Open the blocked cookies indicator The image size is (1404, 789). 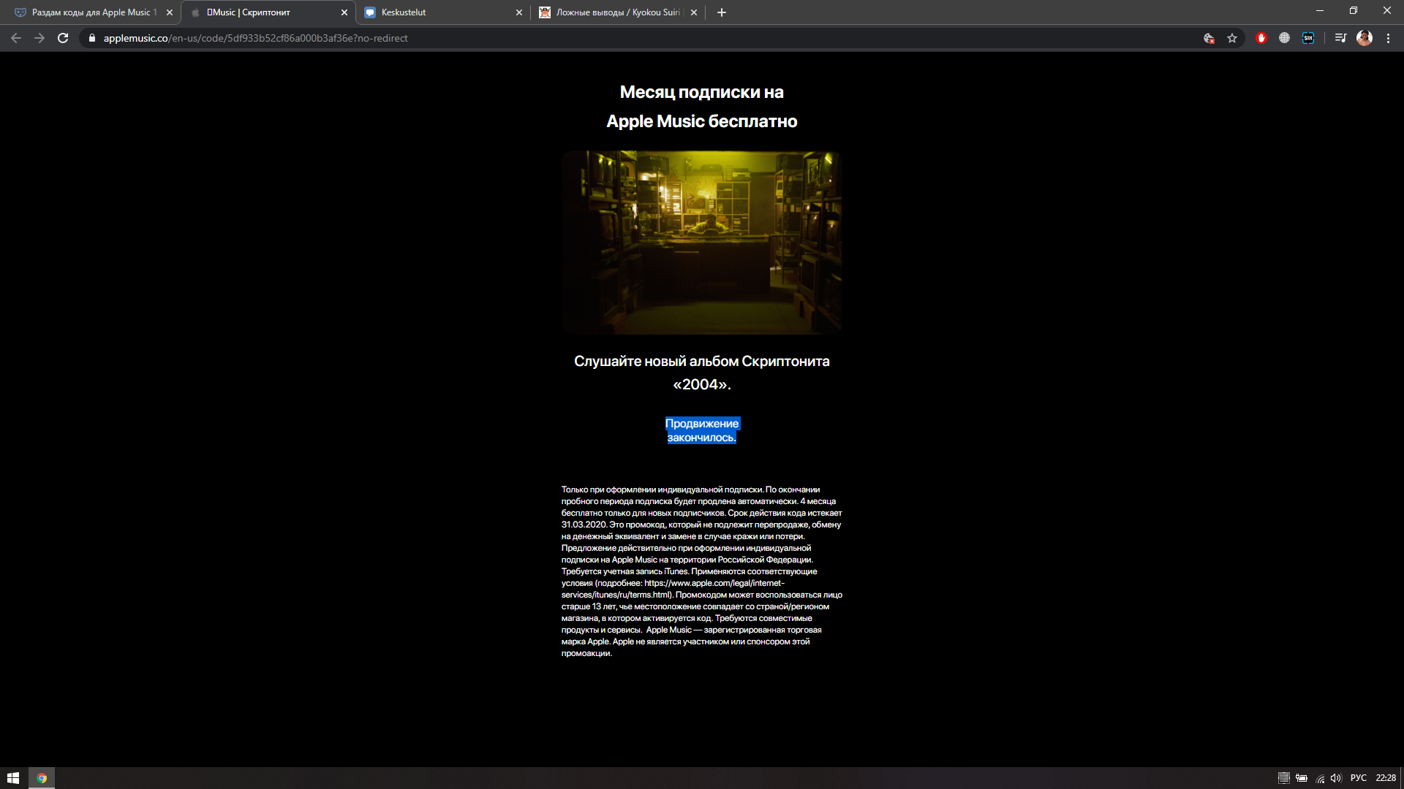tap(1209, 38)
